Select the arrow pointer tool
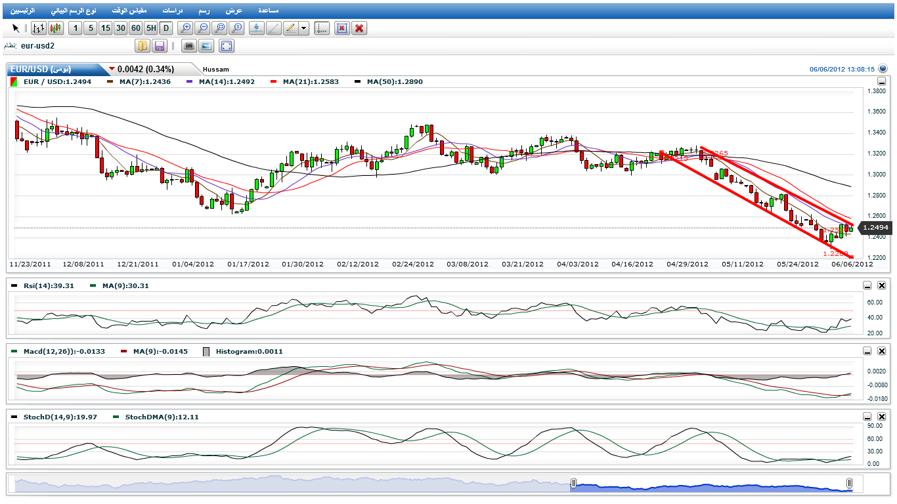The height and width of the screenshot is (504, 897). 16,28
